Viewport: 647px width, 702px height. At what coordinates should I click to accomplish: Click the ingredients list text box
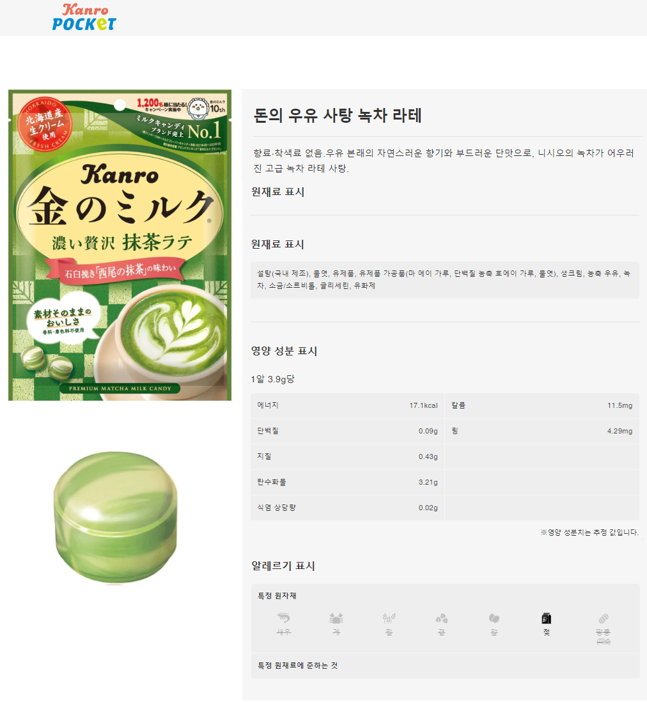point(445,280)
